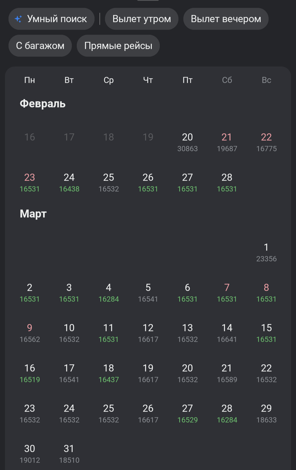Pick February 28 priced 16531
This screenshot has height=470, width=296.
[227, 182]
